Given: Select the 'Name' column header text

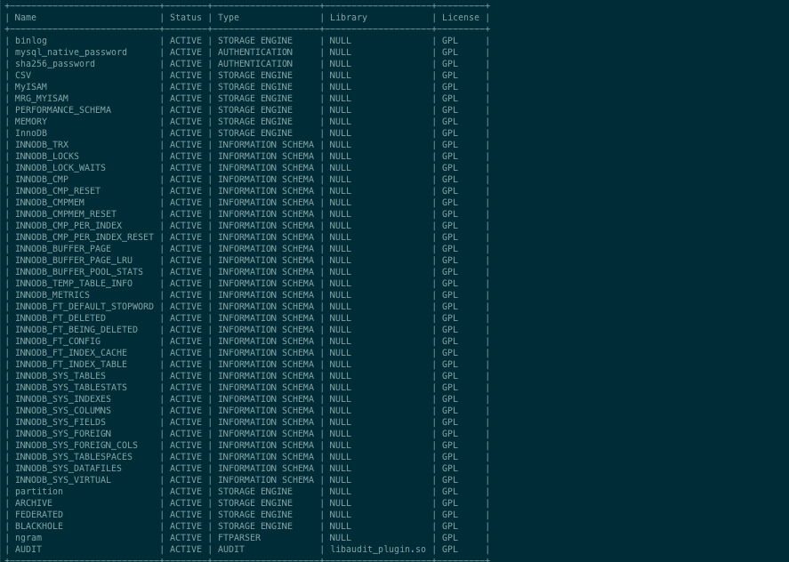Looking at the screenshot, I should point(25,18).
